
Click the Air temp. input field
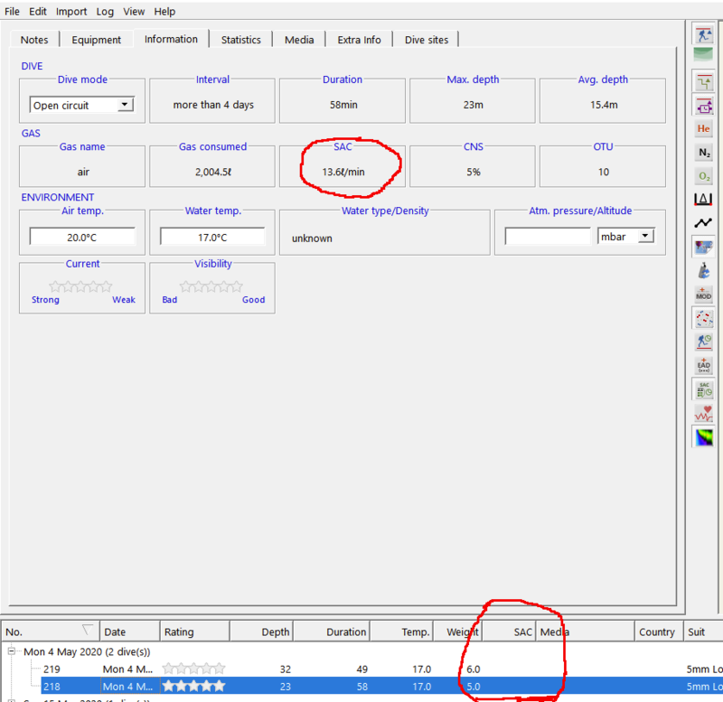tap(82, 237)
